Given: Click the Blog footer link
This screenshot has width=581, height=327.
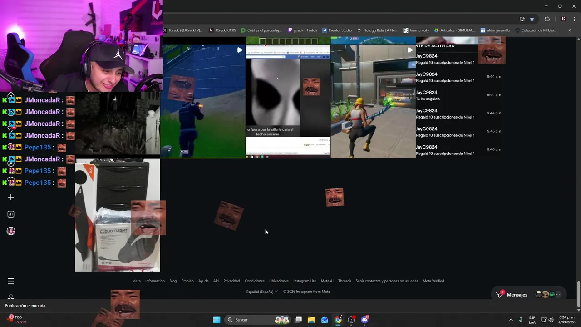Looking at the screenshot, I should point(173,281).
